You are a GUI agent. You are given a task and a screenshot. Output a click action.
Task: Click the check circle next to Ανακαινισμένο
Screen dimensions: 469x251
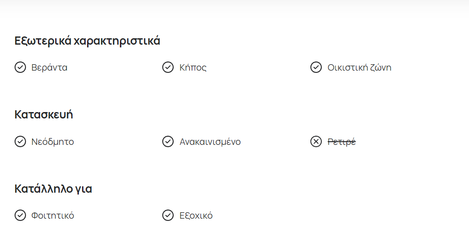coord(168,141)
